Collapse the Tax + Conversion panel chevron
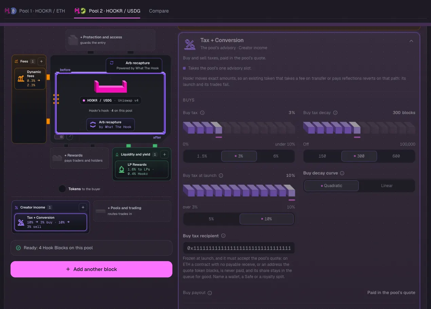Screen dimensions: 431x309 tap(411, 41)
